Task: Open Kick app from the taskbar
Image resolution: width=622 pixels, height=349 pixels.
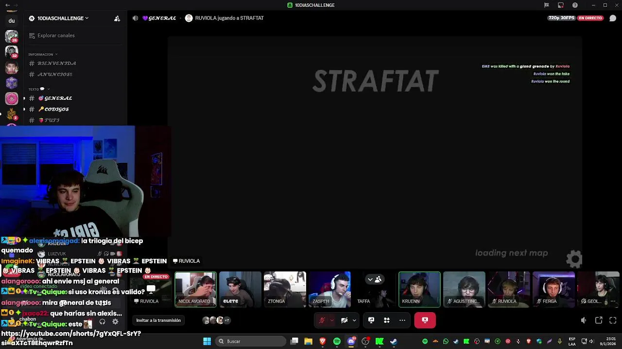Action: click(x=380, y=341)
